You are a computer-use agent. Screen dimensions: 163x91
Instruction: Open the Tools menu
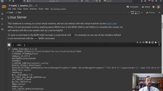point(41,9)
